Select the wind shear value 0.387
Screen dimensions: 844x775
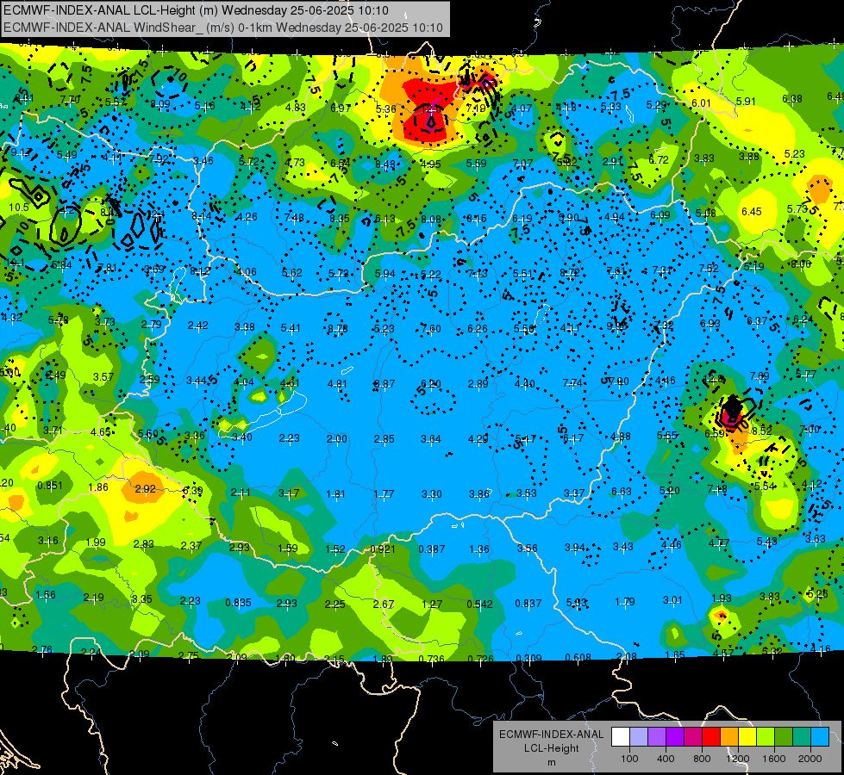432,549
